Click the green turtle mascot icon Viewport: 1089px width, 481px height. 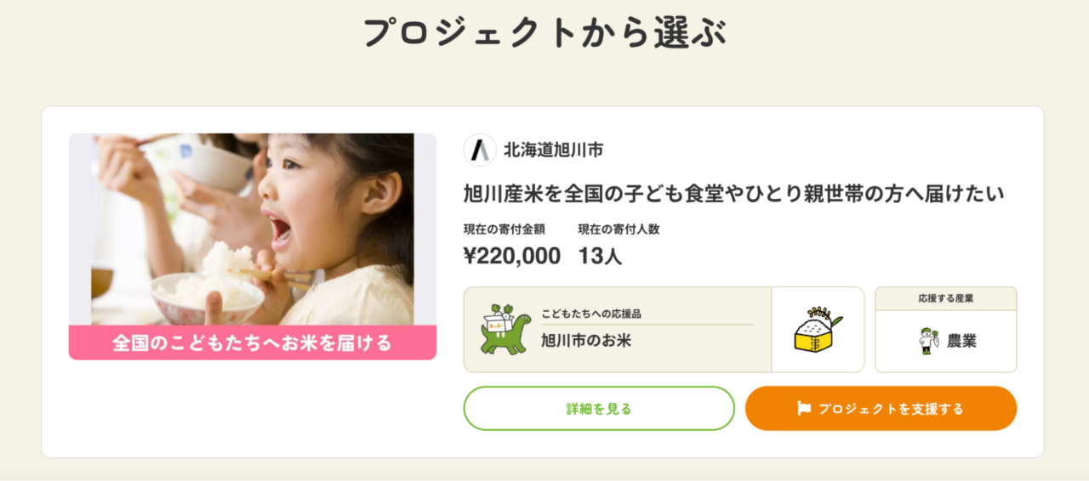505,329
